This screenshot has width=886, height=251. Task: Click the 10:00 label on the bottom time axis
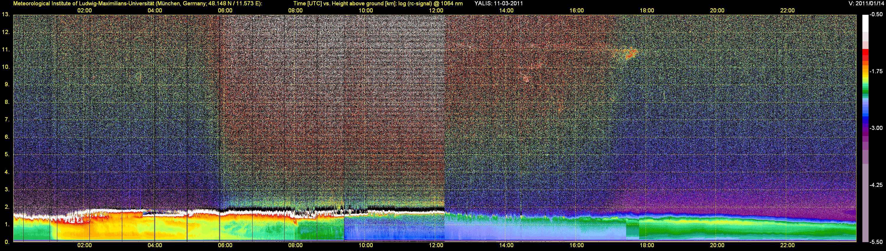(366, 245)
